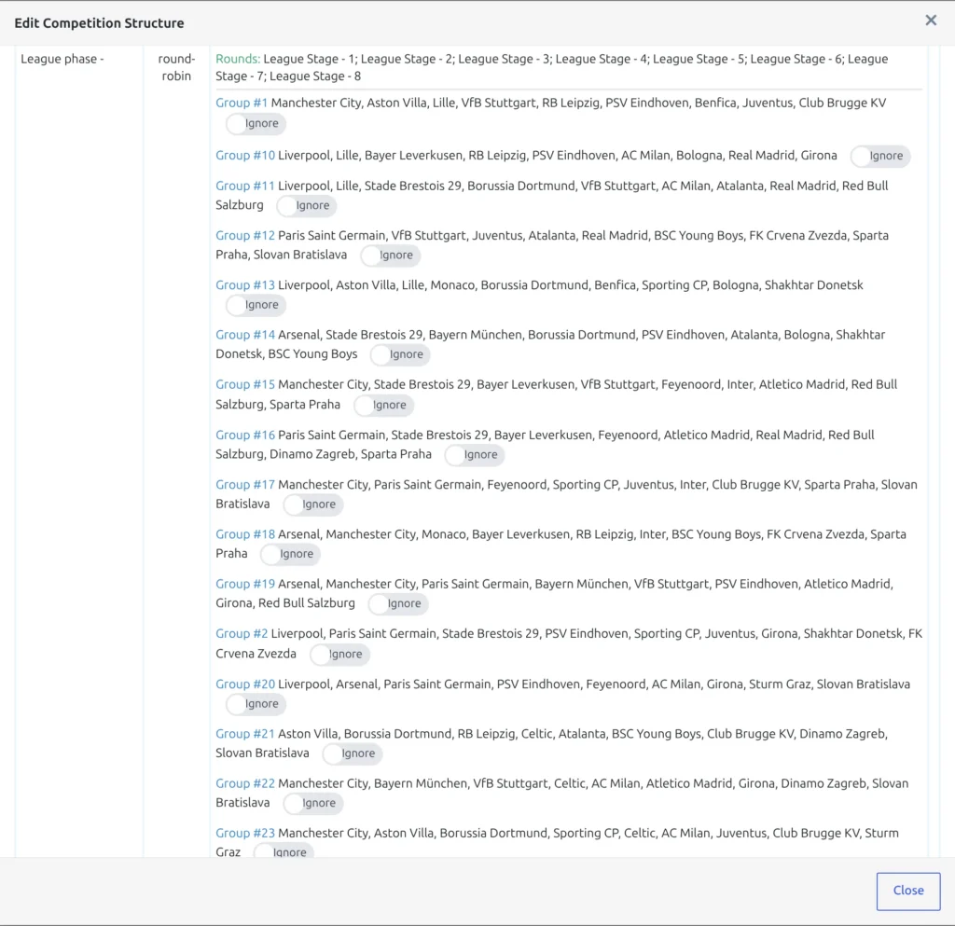Viewport: 955px width, 926px height.
Task: Toggle Ignore for Group #23
Action: click(284, 851)
